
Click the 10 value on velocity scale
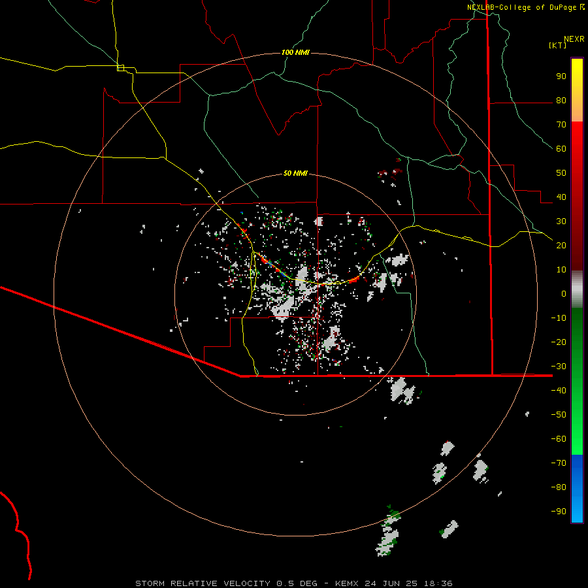(561, 270)
